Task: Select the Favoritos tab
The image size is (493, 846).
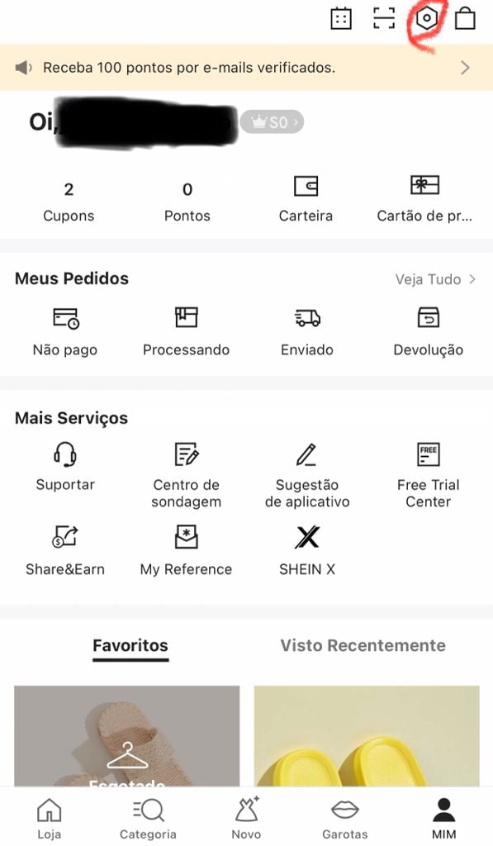Action: point(130,646)
